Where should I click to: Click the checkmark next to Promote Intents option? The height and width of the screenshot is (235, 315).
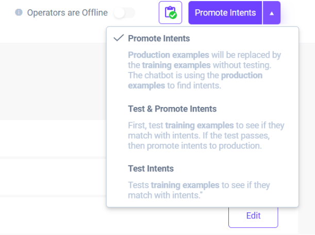coord(119,38)
